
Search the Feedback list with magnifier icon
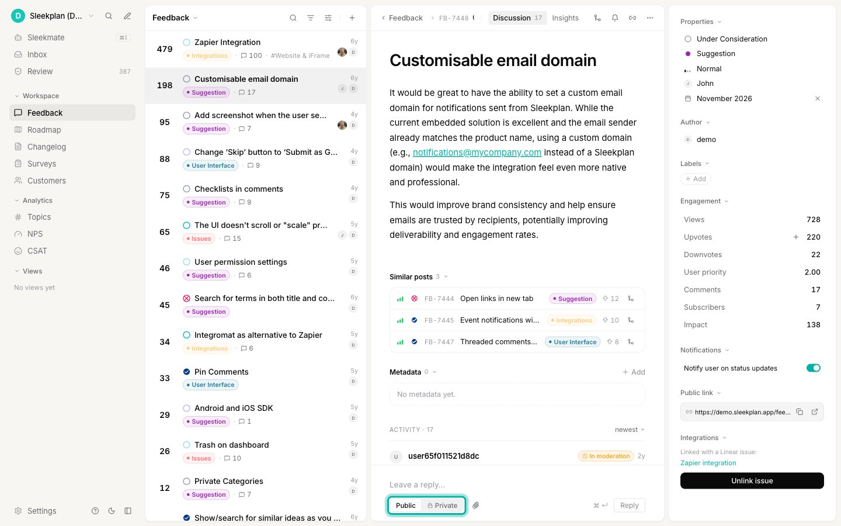pos(293,18)
